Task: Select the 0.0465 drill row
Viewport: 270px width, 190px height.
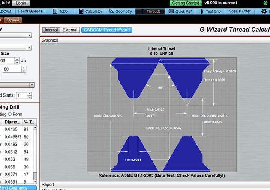Action: tap(16, 129)
